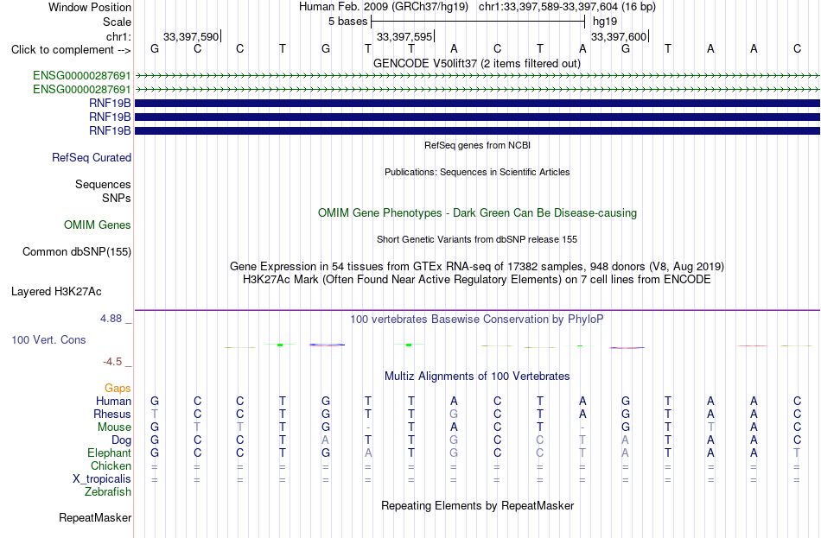Open the 'Layered H3K27Ac' track label

point(56,292)
